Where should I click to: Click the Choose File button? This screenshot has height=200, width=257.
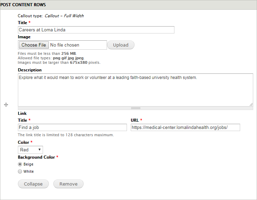34,45
